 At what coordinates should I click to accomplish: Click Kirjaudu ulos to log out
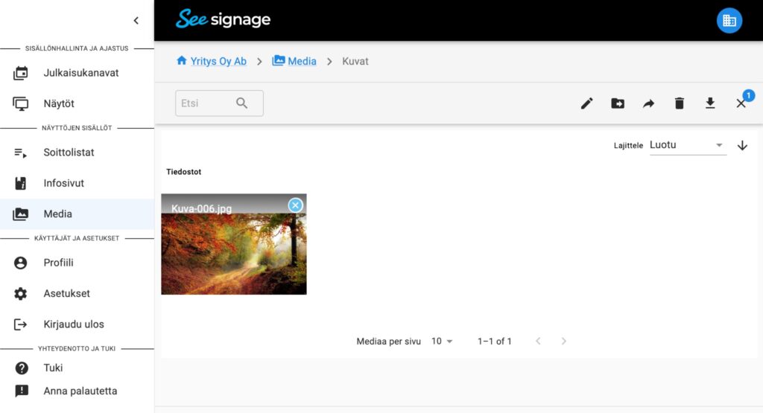pyautogui.click(x=73, y=324)
